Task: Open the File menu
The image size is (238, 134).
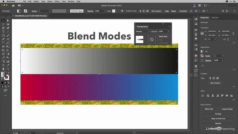Action: pos(25,1)
